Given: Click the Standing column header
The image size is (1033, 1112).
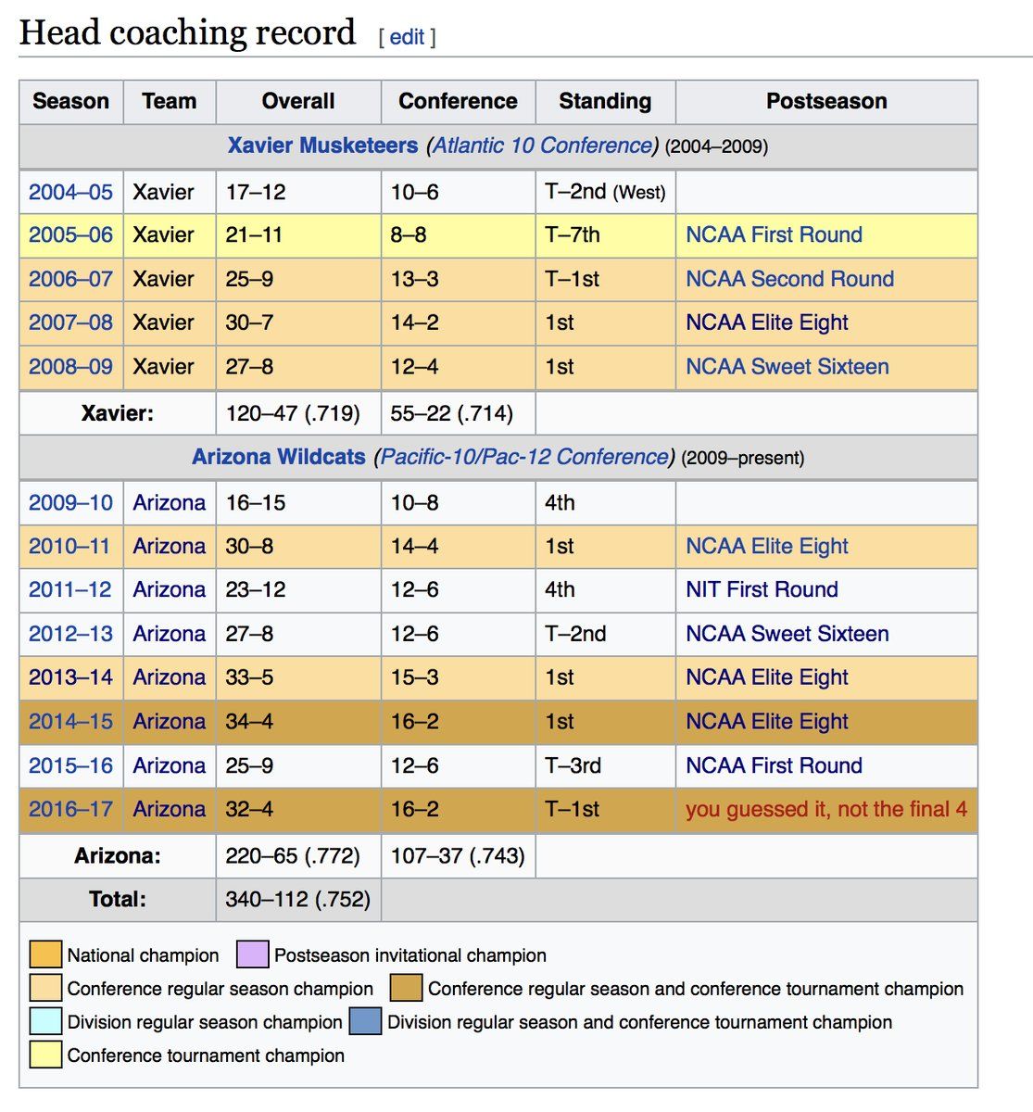Looking at the screenshot, I should [605, 101].
